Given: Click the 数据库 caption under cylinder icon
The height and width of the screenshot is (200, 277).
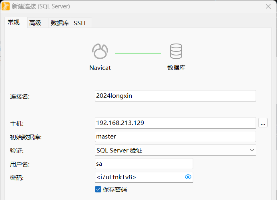Looking at the screenshot, I should (176, 68).
